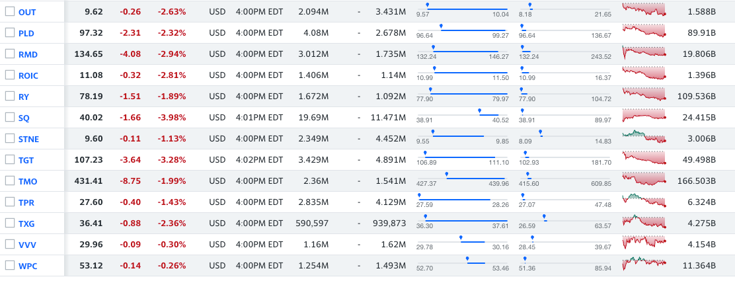
Task: Click the OUT average volume 3.431M
Action: coord(391,12)
